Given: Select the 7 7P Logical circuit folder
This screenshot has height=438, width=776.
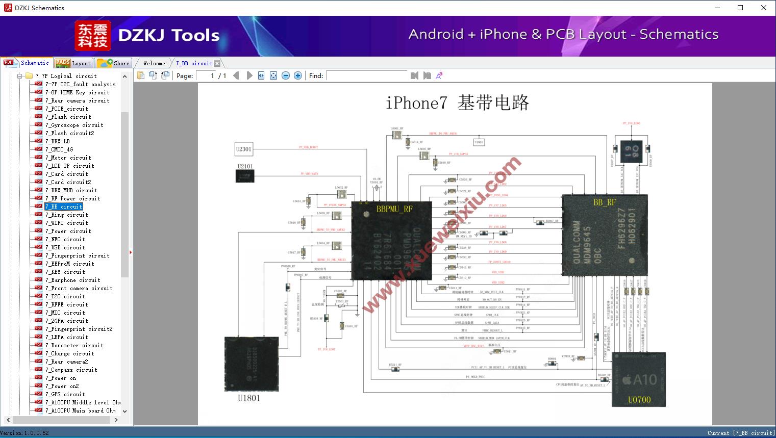Looking at the screenshot, I should (66, 76).
